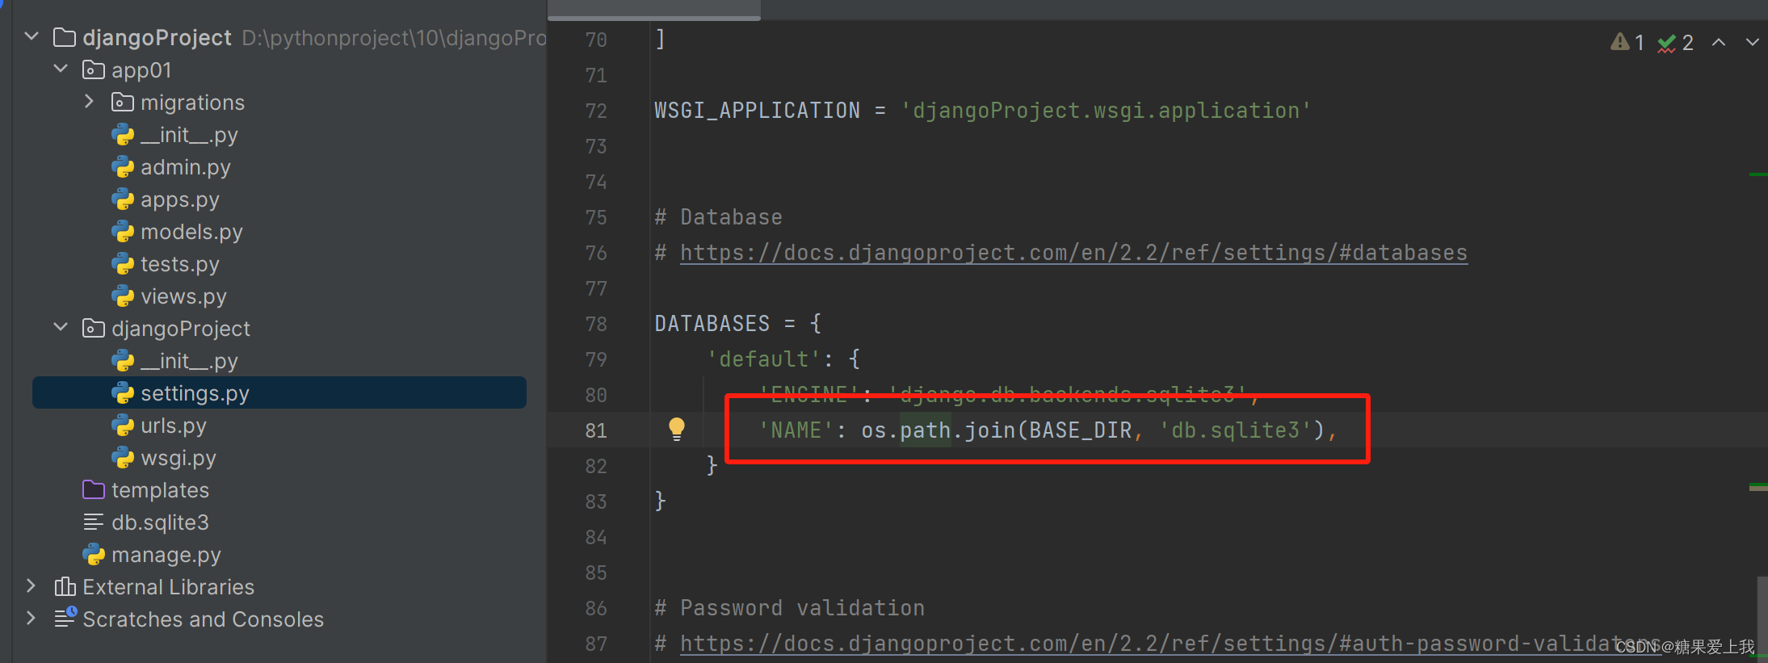Screen dimensions: 1768x663
Task: Click line number 81 in gutter
Action: click(596, 430)
